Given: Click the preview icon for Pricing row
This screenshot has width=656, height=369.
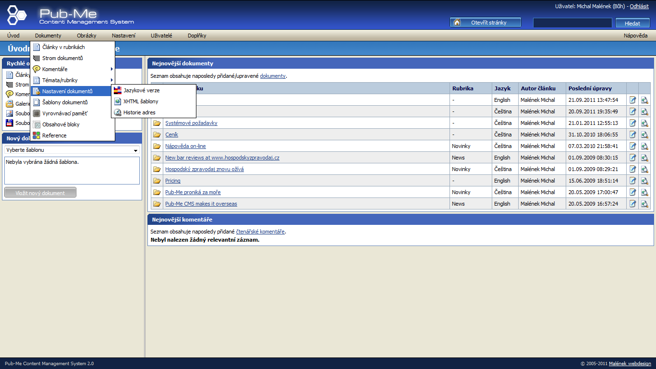Looking at the screenshot, I should tap(644, 181).
